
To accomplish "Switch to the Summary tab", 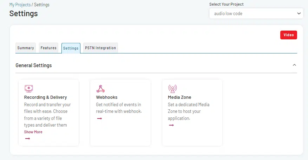I will (26, 48).
